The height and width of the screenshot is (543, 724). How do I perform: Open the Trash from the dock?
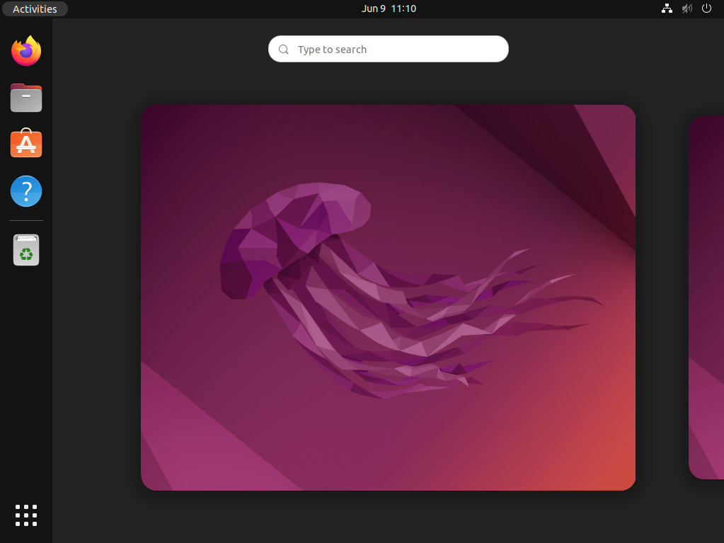tap(25, 249)
